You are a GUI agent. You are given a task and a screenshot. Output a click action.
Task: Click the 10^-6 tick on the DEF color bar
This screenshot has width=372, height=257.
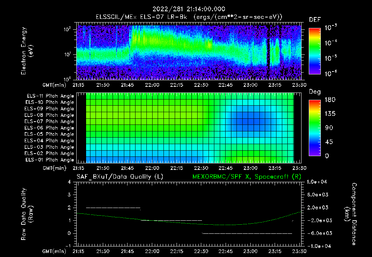coord(331,73)
